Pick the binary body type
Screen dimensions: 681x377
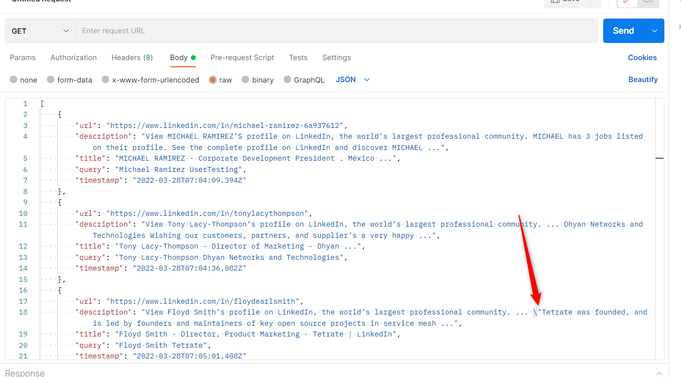pos(258,80)
